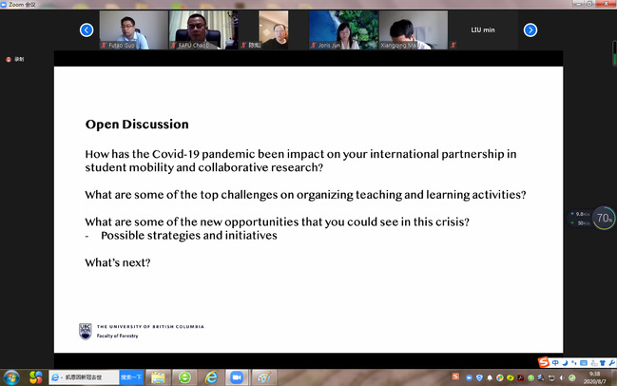Image resolution: width=617 pixels, height=386 pixels.
Task: Toggle the 中 Chinese input mode
Action: [x=557, y=361]
